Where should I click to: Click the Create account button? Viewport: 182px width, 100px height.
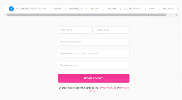tap(94, 78)
